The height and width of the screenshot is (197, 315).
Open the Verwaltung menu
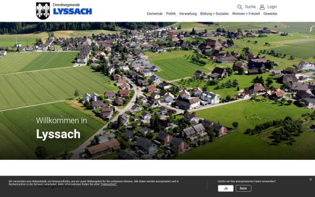coord(188,14)
